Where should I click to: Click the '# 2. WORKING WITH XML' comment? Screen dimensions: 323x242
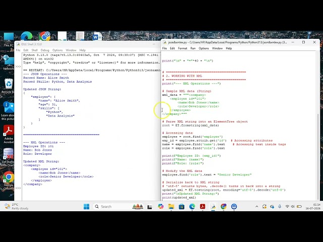182,76
